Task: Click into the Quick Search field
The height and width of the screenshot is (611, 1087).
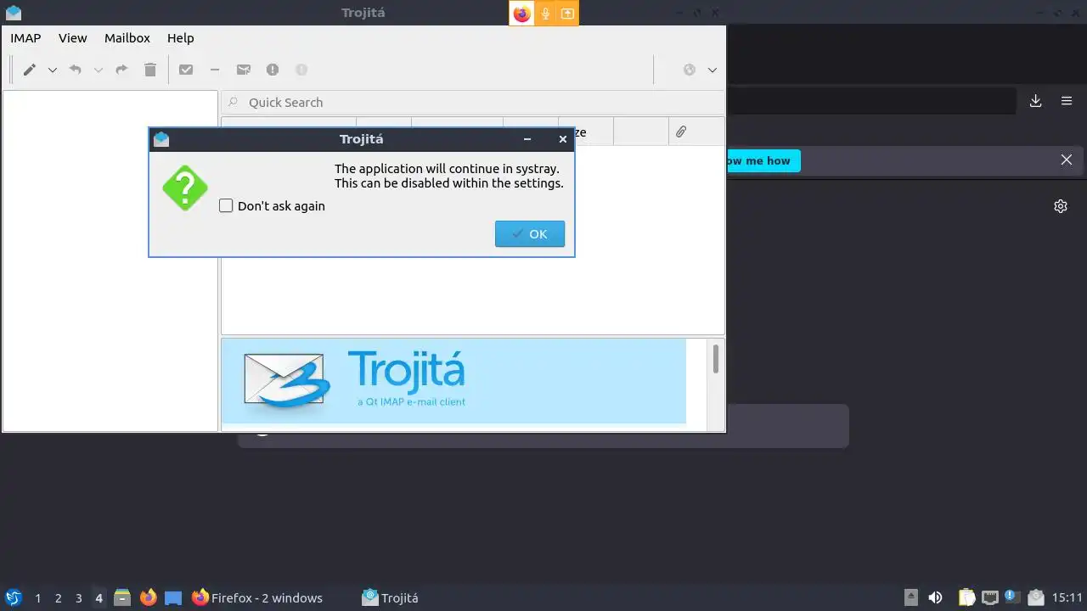Action: click(x=473, y=102)
